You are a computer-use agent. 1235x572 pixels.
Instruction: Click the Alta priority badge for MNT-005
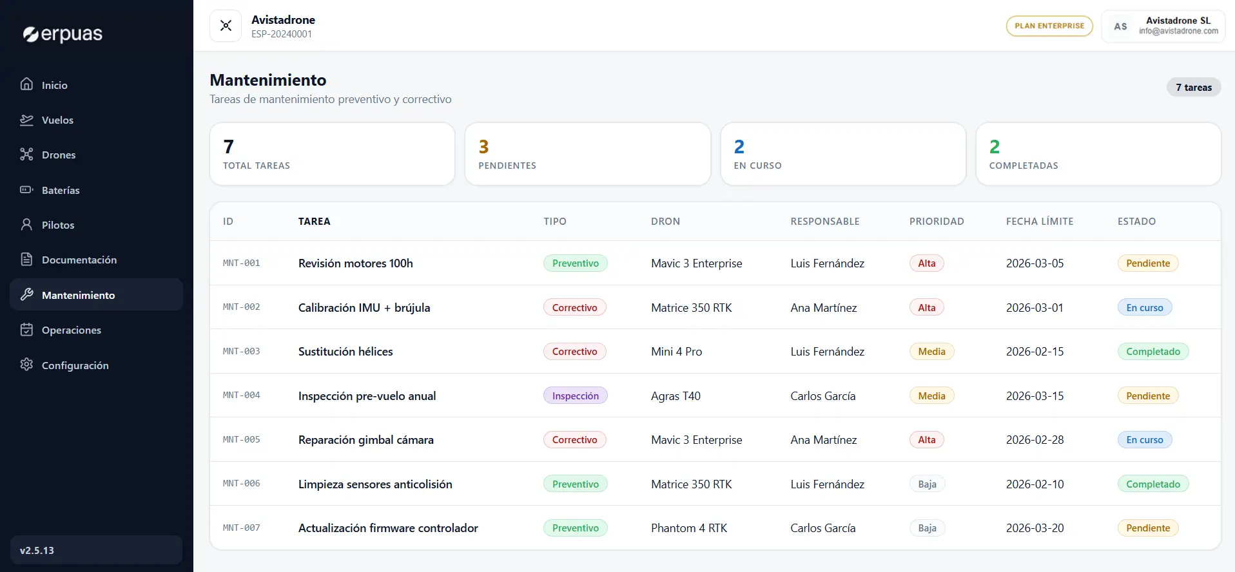[x=926, y=440]
